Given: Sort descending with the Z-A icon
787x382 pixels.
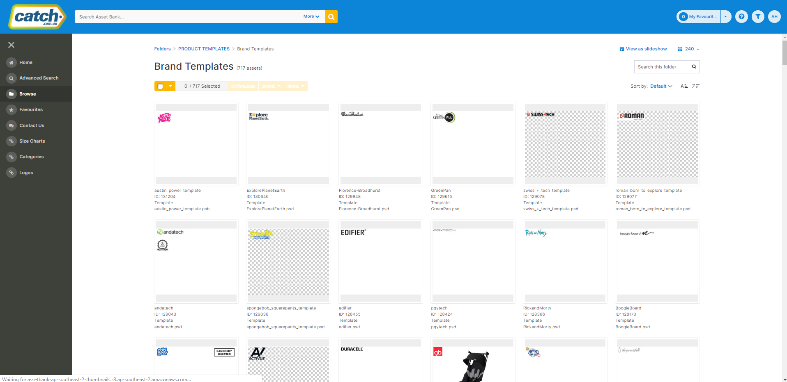Looking at the screenshot, I should (x=695, y=86).
